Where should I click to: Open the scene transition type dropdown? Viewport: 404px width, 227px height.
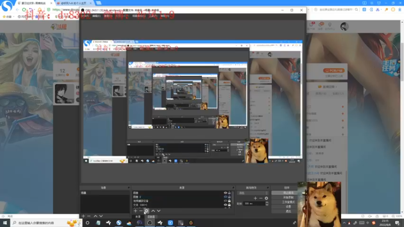pyautogui.click(x=253, y=193)
